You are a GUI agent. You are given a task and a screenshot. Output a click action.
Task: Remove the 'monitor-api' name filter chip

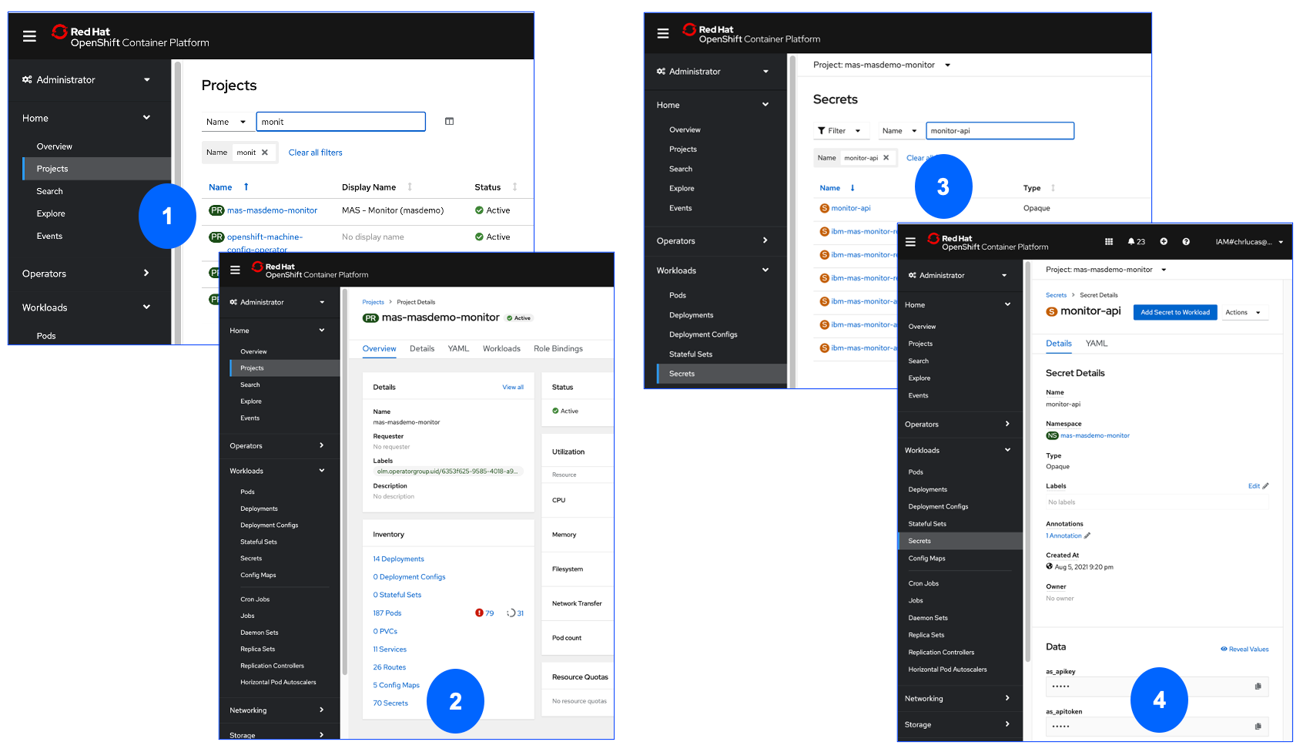pos(886,158)
